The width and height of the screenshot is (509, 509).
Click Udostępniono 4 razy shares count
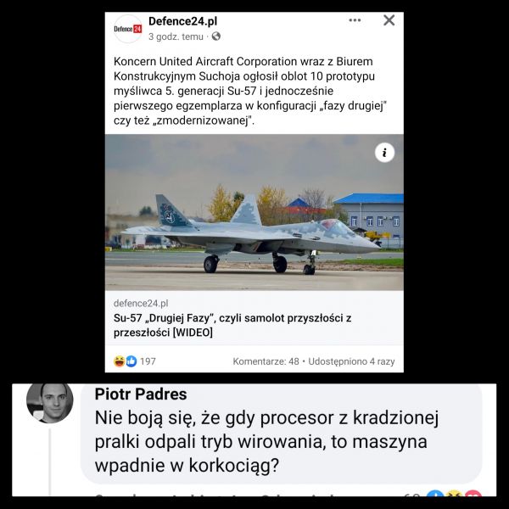pos(351,361)
